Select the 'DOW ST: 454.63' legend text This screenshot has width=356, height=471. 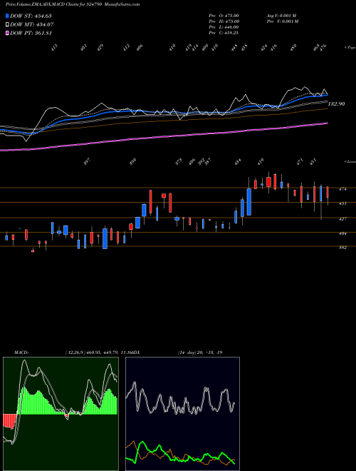tap(31, 16)
